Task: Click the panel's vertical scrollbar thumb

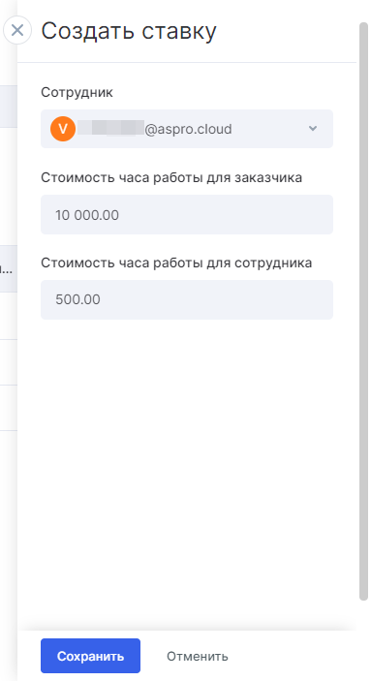Action: 363,311
